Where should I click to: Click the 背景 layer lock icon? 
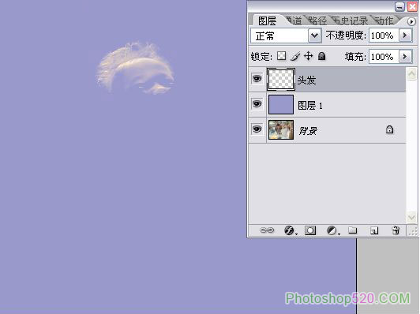[x=389, y=129]
